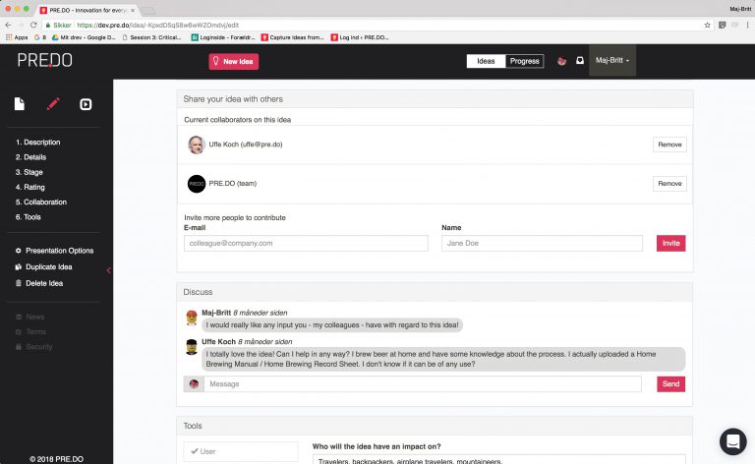755x464 pixels.
Task: Create a New Idea button
Action: (x=234, y=62)
